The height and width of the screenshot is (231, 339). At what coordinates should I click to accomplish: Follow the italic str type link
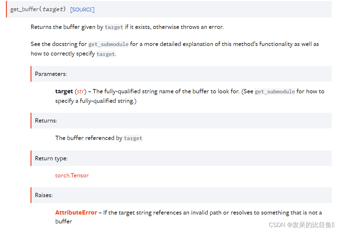80,91
